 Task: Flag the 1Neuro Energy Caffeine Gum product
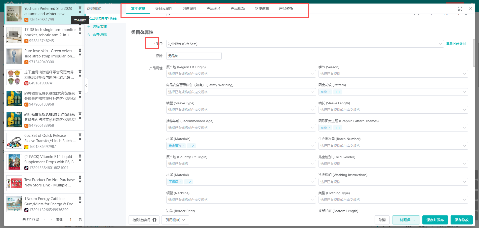[x=80, y=203]
